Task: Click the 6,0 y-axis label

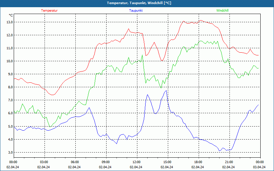Action: [10, 113]
